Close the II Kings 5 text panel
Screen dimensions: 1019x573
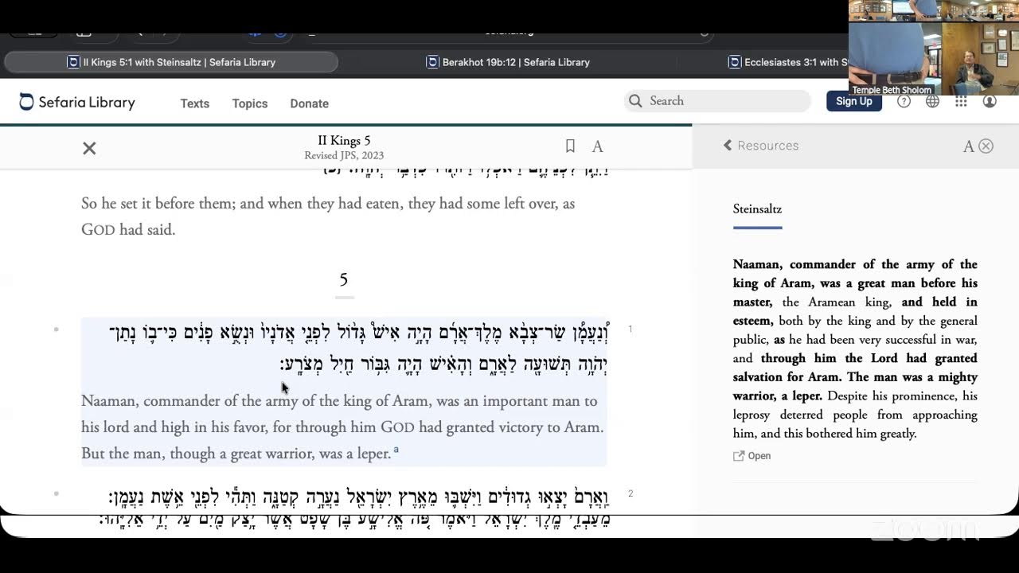(89, 148)
